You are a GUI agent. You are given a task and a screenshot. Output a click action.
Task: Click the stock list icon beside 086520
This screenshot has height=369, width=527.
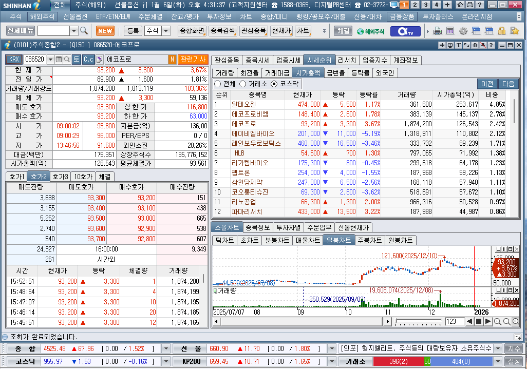(x=59, y=60)
